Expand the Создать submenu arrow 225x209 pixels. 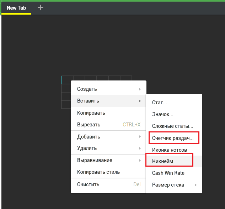click(140, 89)
